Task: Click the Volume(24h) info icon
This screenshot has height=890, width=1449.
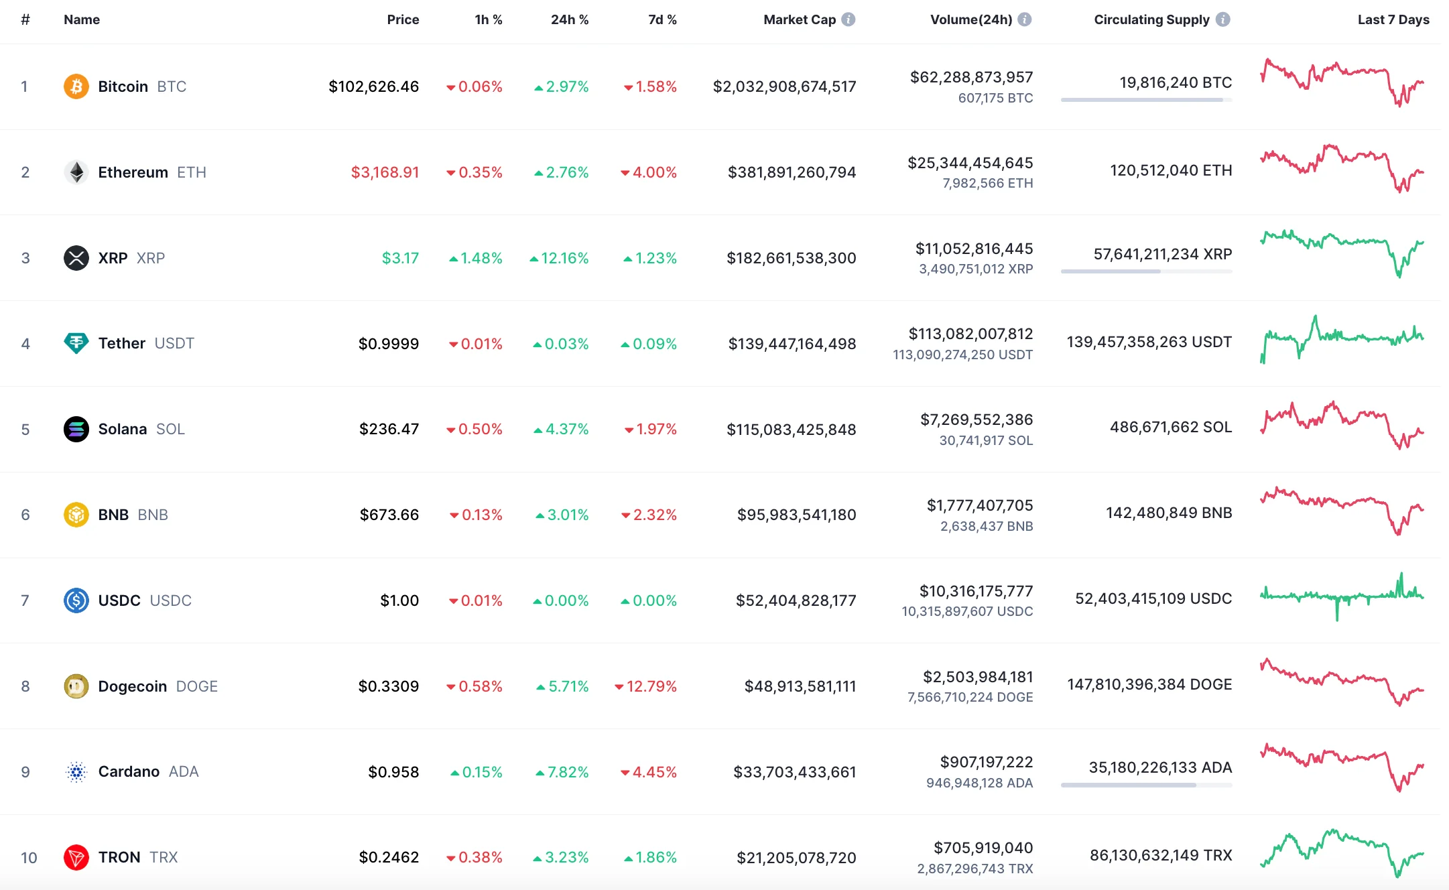Action: click(x=1025, y=19)
